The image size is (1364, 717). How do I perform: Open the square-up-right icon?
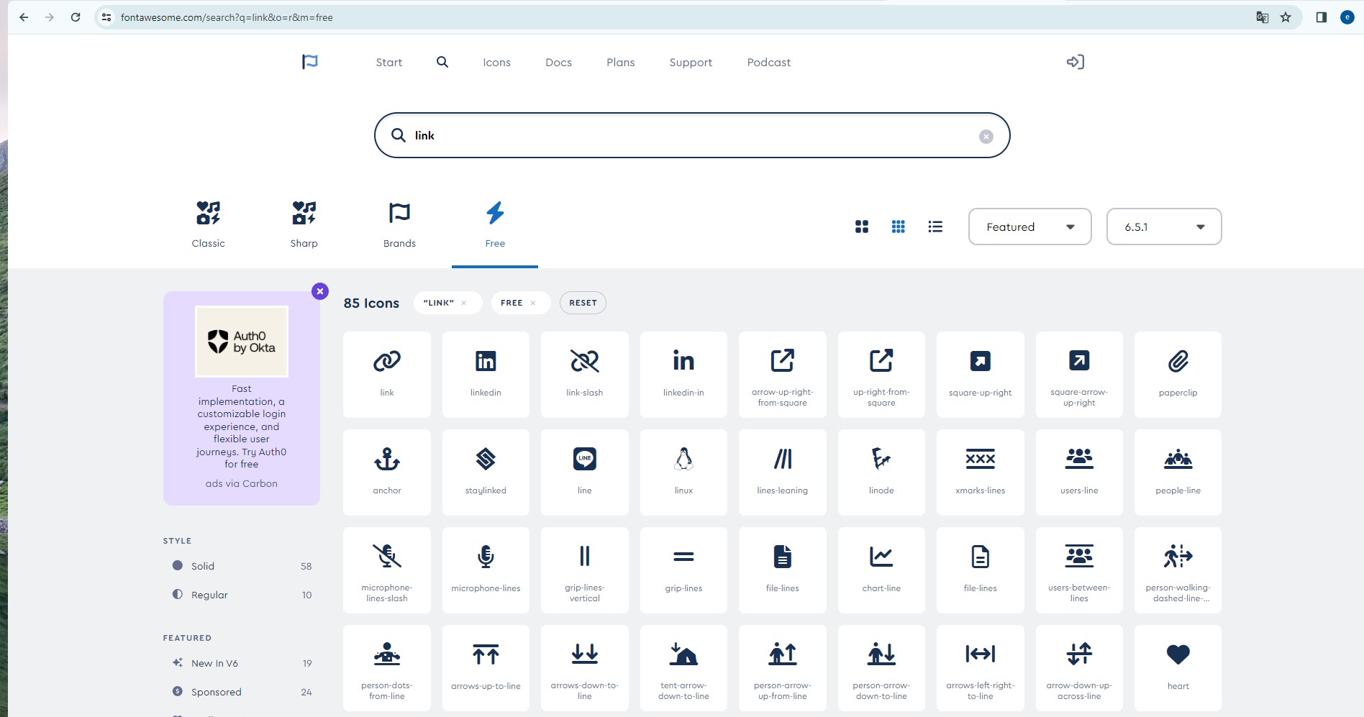pyautogui.click(x=981, y=374)
